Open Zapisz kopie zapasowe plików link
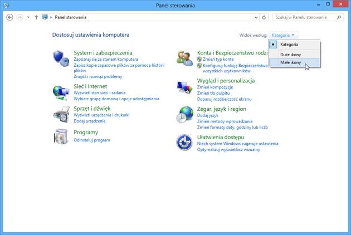The width and height of the screenshot is (351, 235). (x=119, y=68)
